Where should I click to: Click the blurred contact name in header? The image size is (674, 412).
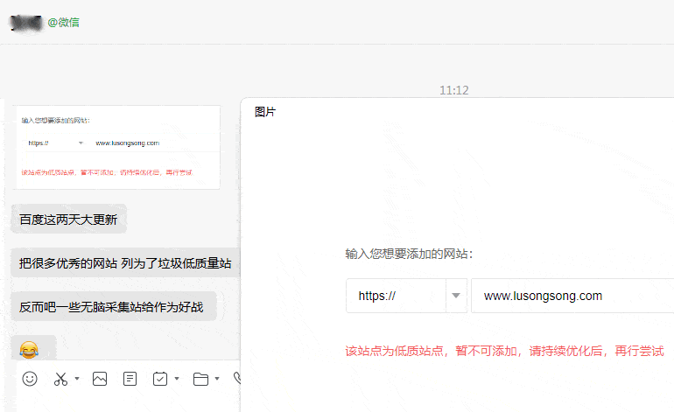tap(26, 23)
